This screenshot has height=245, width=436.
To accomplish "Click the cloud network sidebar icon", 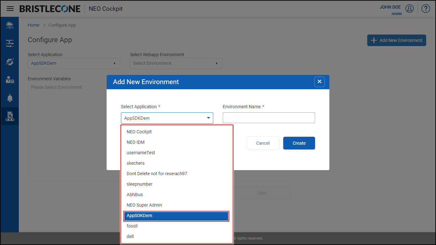I will [10, 26].
